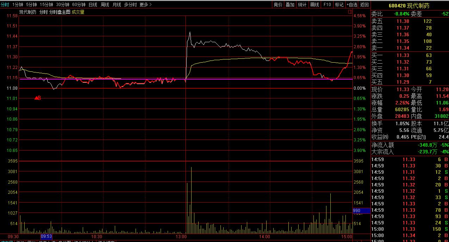449x242 pixels.
Task: Click the blue 990 volume cursor label
Action: click(x=361, y=211)
